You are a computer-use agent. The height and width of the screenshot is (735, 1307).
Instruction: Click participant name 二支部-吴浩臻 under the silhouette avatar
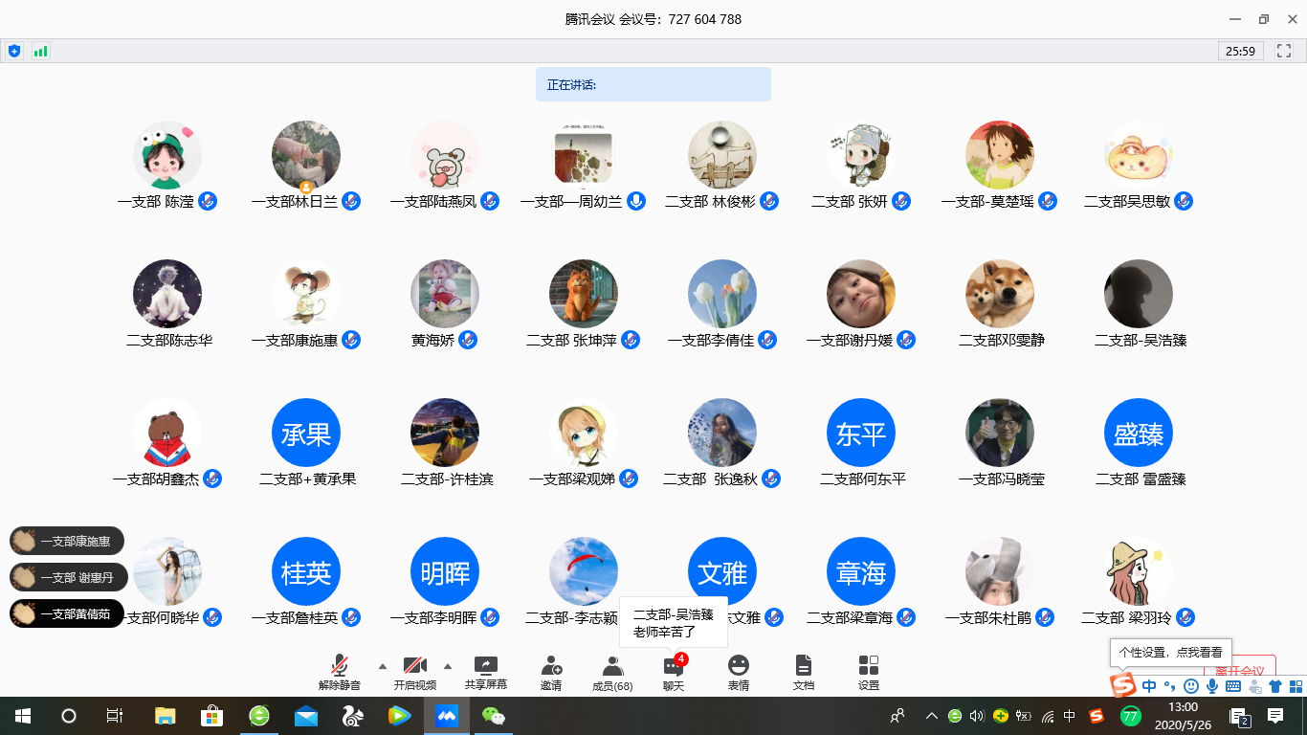click(1141, 340)
